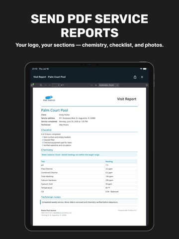Click the client name 'Emily Parker'
Screen dimensions: 179x239
(65, 115)
